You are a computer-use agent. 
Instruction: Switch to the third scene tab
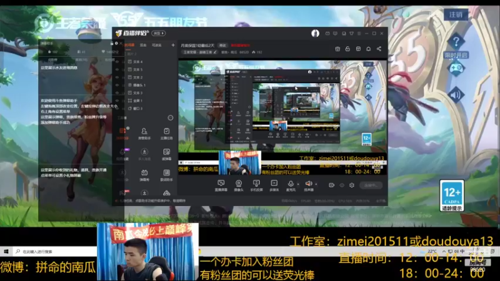click(x=157, y=45)
